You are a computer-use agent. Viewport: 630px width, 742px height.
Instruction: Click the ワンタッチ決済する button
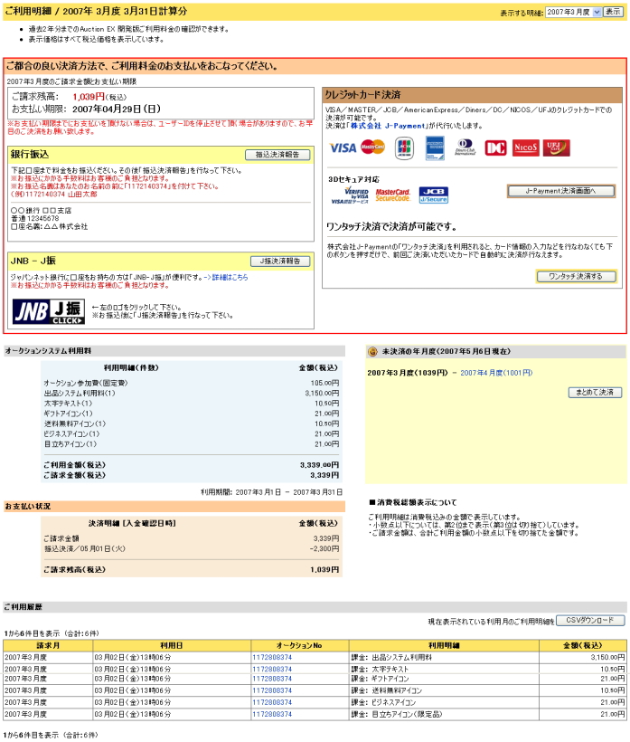[x=576, y=276]
